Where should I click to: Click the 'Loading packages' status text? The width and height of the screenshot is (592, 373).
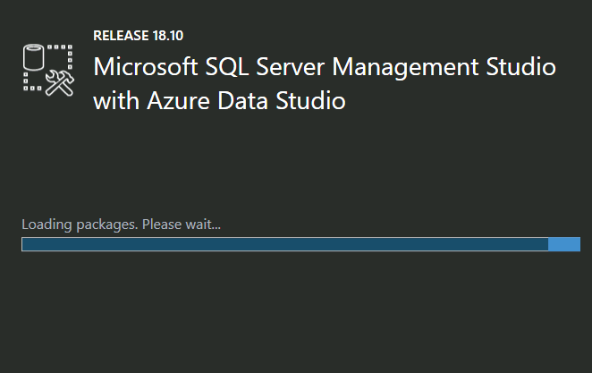(x=79, y=224)
